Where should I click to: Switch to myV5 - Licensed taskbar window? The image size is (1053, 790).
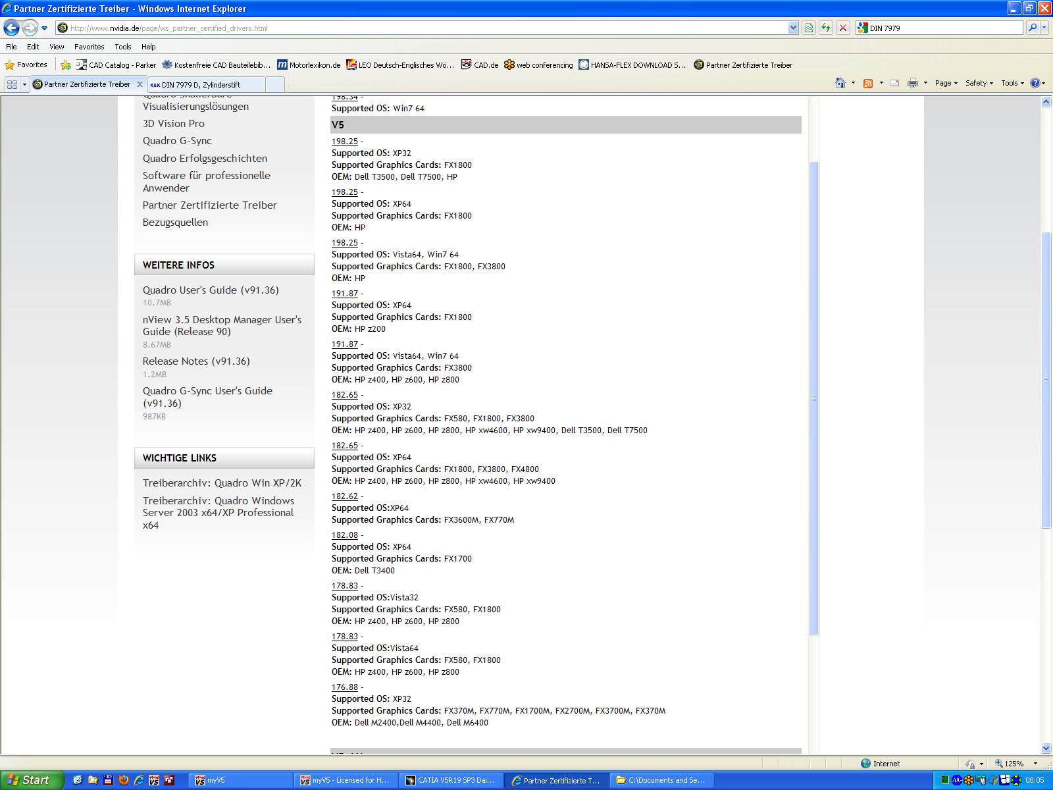[346, 780]
